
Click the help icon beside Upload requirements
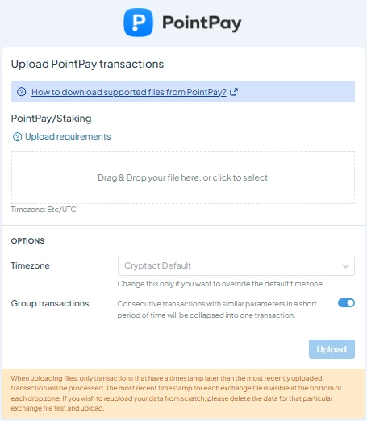18,137
